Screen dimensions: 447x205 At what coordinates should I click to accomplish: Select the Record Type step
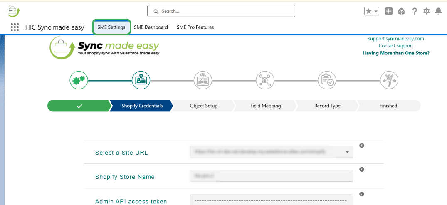[x=327, y=106]
